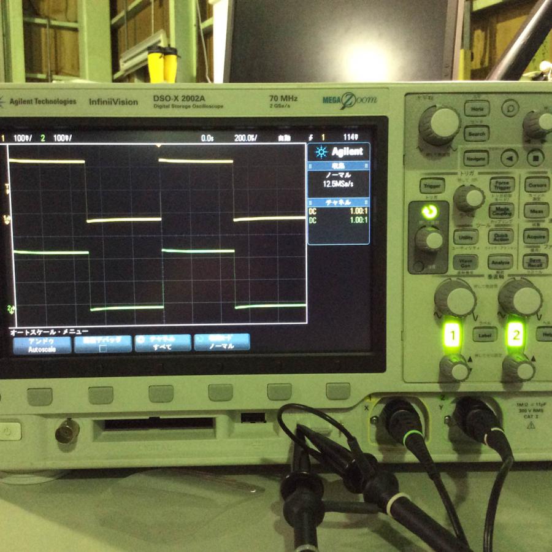Select the ノーマル acquisition mode text
Image resolution: width=552 pixels, height=552 pixels.
click(x=338, y=175)
